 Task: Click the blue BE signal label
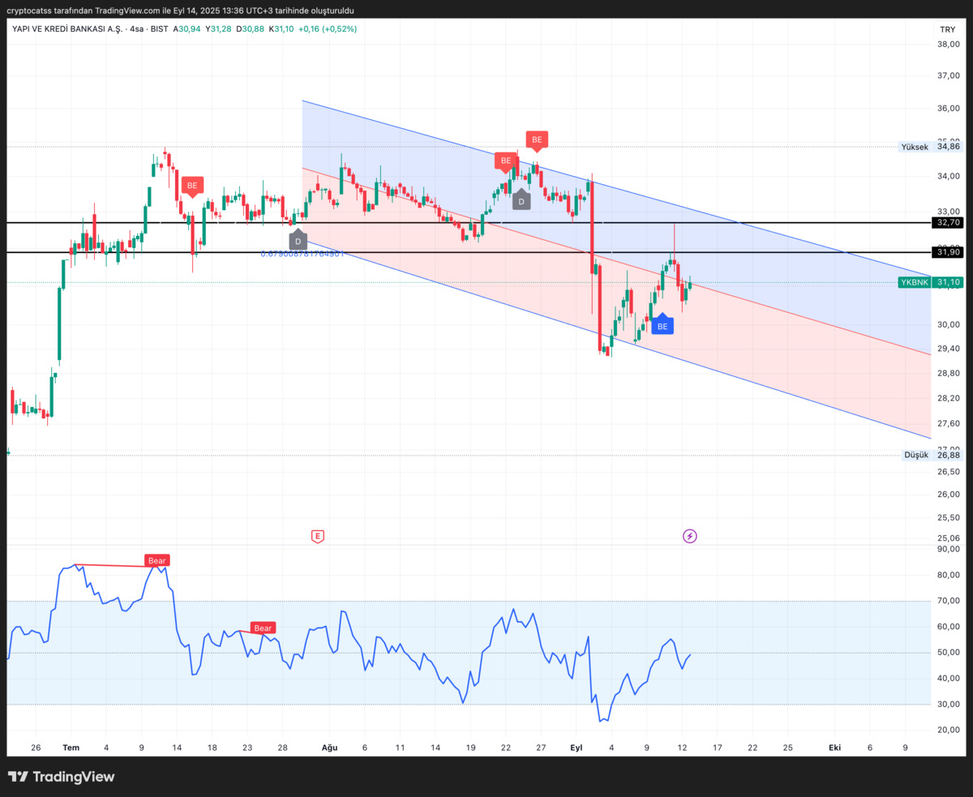(x=662, y=325)
